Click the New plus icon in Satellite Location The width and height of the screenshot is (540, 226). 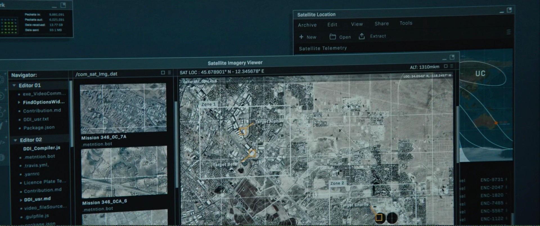pos(301,37)
